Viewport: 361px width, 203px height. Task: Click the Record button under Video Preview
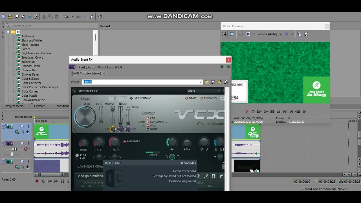(x=246, y=112)
